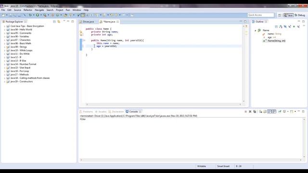Close the Name.java editor tab
308x173 pixels.
(x=117, y=22)
